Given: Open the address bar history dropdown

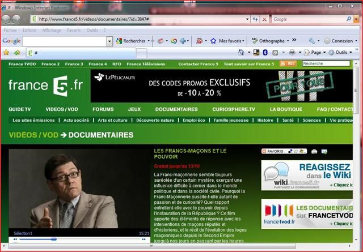Looking at the screenshot, I should (x=247, y=19).
